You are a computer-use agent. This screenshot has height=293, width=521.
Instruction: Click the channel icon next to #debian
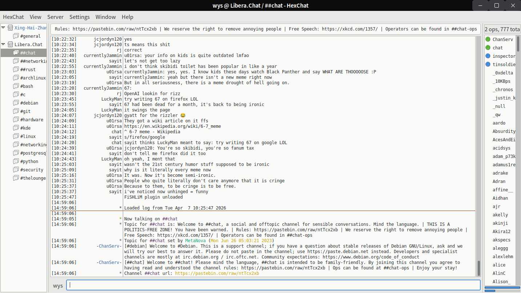click(16, 103)
